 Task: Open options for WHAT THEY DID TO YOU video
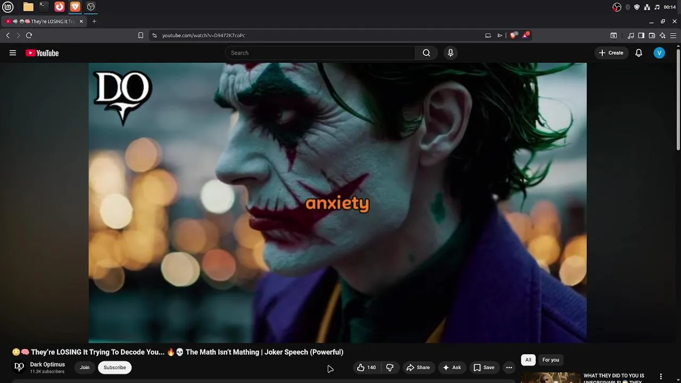tap(661, 377)
